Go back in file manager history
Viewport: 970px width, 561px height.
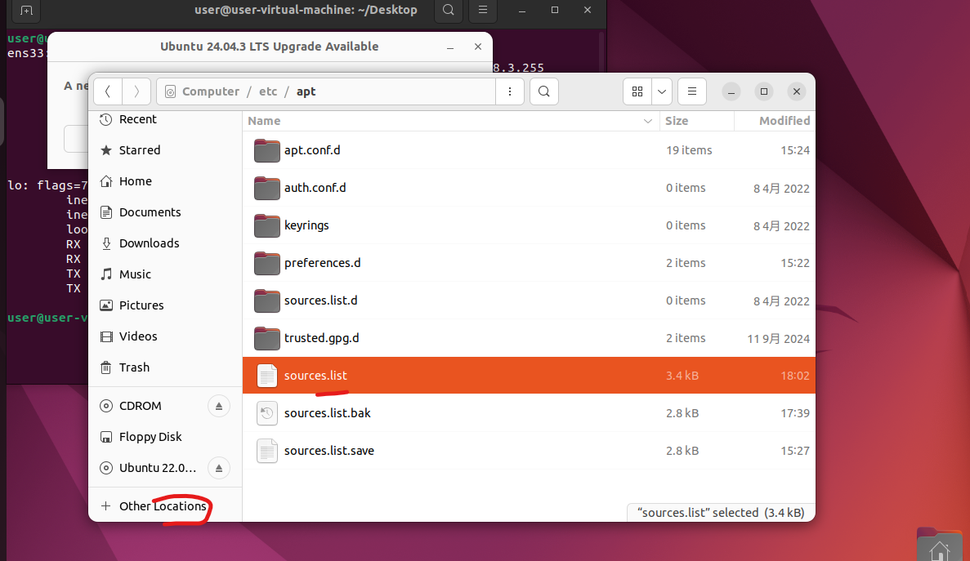(108, 91)
